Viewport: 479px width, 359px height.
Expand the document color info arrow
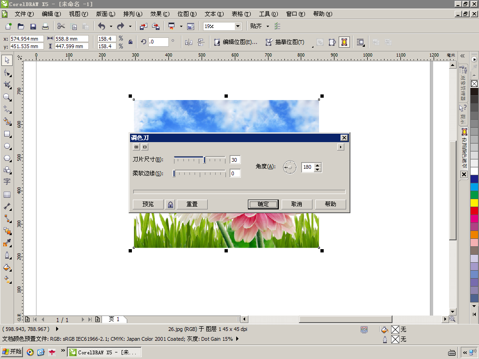(x=237, y=339)
